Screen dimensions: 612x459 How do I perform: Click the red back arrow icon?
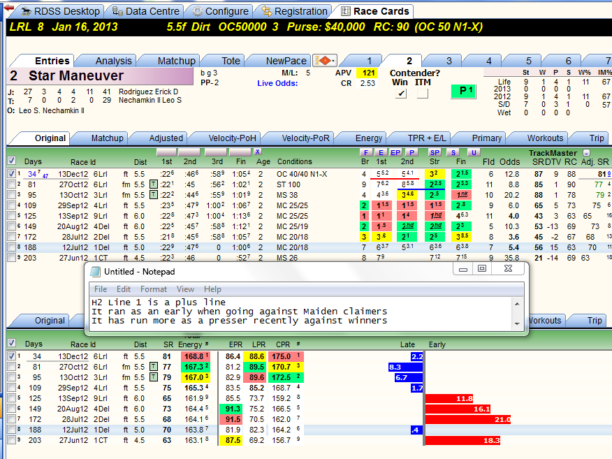coord(8,8)
